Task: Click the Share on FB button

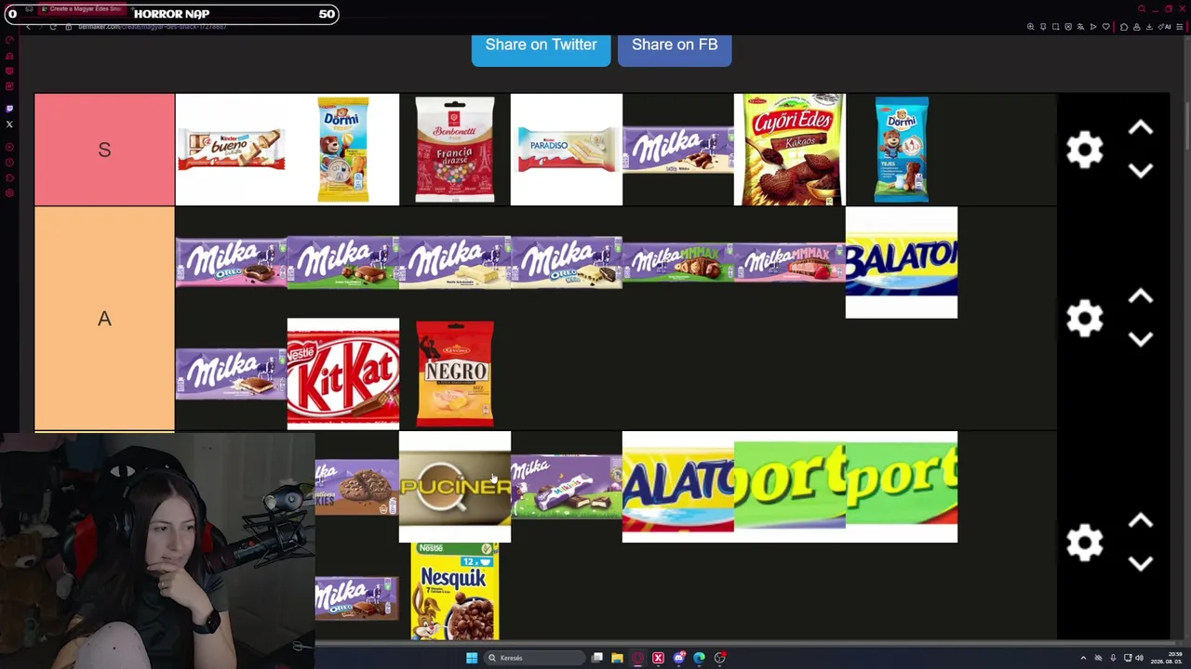Action: coord(675,46)
